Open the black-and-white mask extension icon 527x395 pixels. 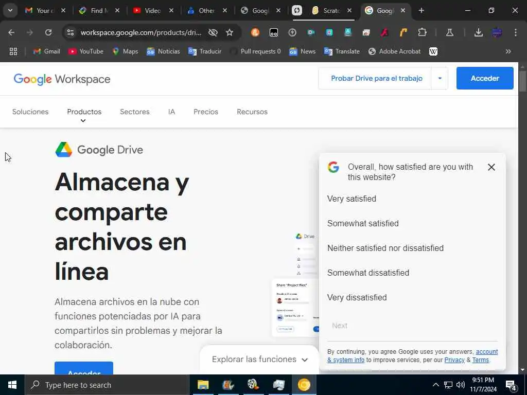click(274, 32)
